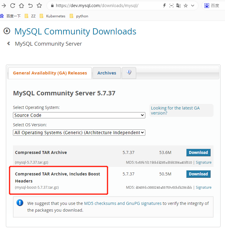Screen dimensions: 225x229
Task: Click the MD5 hash starting with 5c59b7f1
Action: click(x=164, y=162)
